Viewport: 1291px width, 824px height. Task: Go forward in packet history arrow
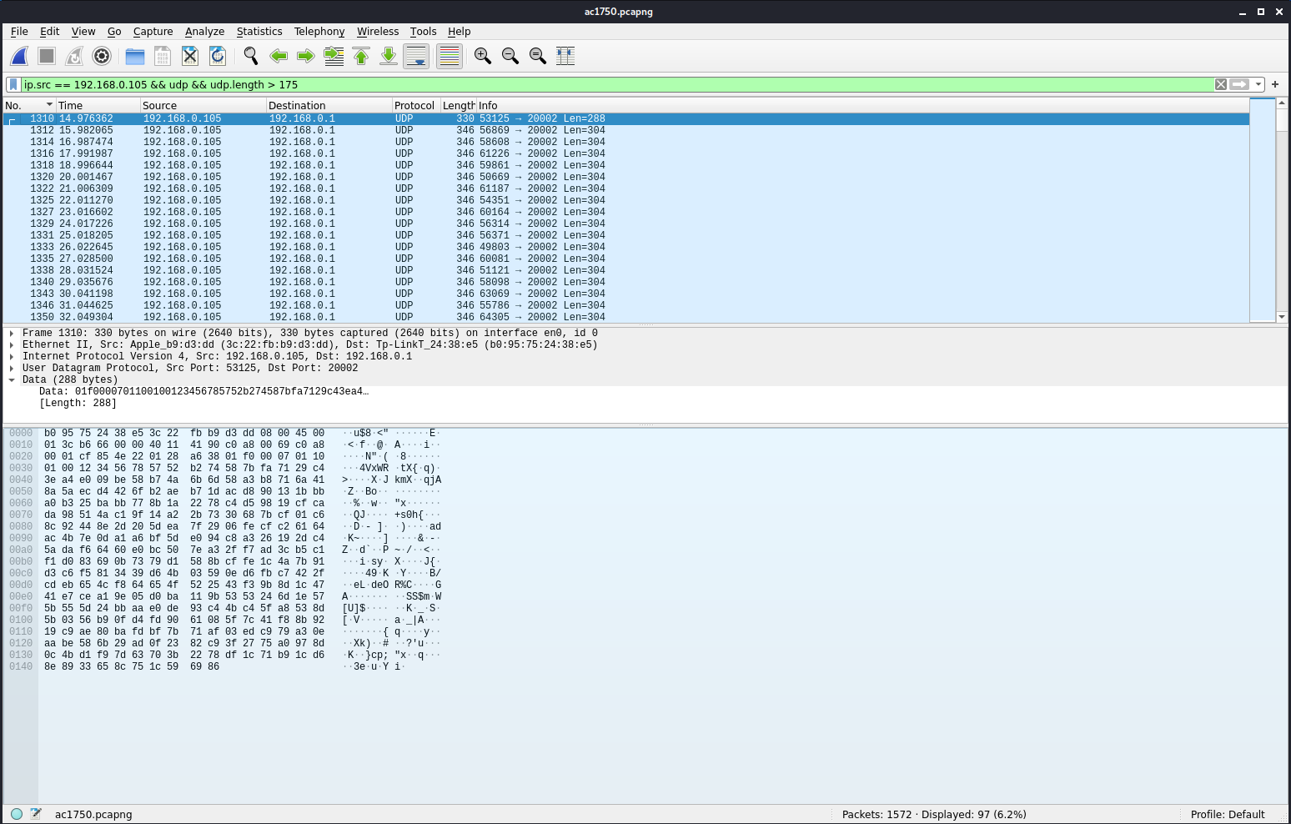point(306,56)
